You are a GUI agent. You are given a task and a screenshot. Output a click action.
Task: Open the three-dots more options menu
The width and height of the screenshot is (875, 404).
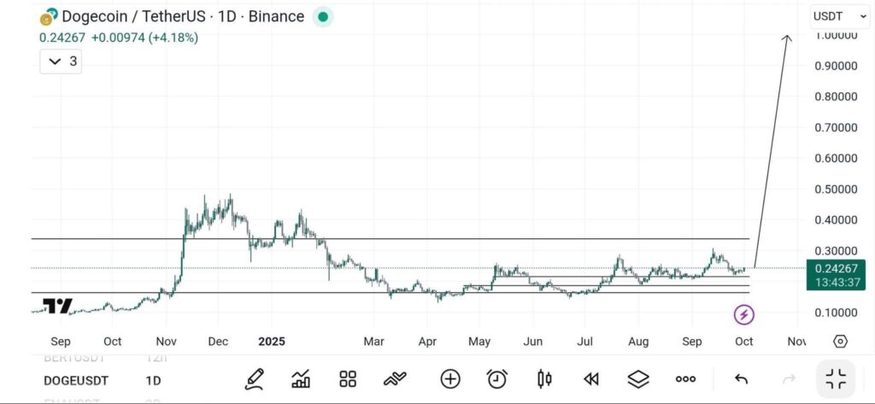coord(685,378)
